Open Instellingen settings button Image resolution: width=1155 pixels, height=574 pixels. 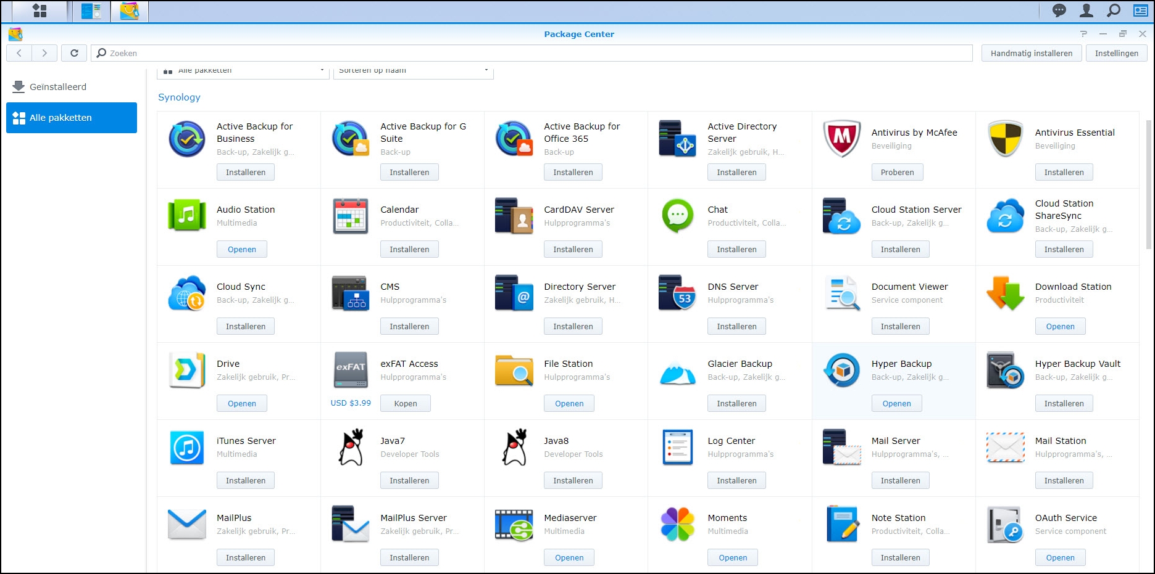[x=1117, y=53]
